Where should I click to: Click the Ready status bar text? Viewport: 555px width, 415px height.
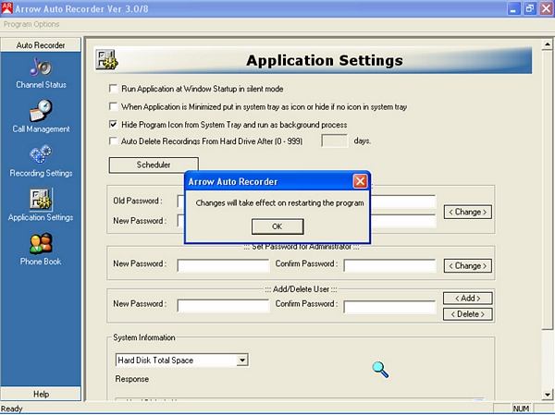tap(12, 409)
